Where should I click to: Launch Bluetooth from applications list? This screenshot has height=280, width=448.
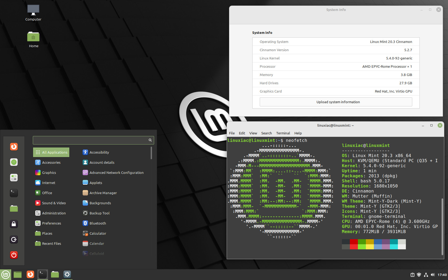click(x=94, y=223)
